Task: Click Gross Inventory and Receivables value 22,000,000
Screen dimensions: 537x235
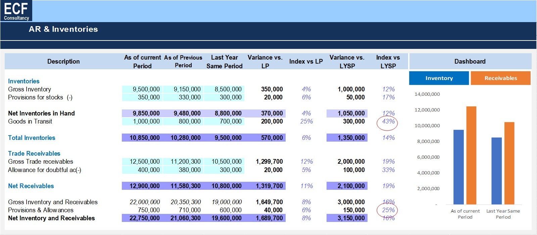Action: point(145,202)
